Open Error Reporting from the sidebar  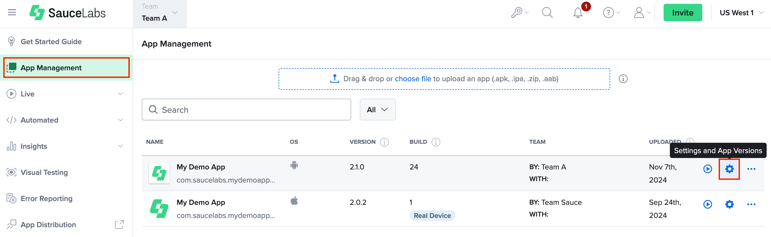[46, 199]
